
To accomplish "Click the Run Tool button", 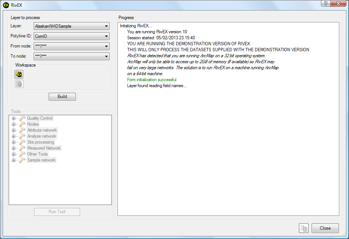I will (57, 212).
